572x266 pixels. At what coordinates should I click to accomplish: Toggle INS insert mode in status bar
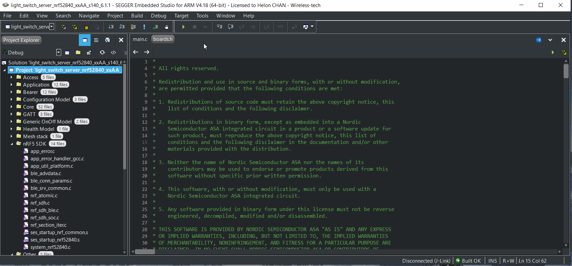pyautogui.click(x=492, y=261)
